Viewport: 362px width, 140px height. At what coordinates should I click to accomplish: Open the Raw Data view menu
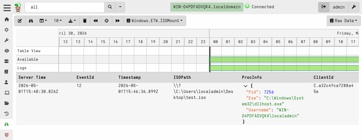344,21
